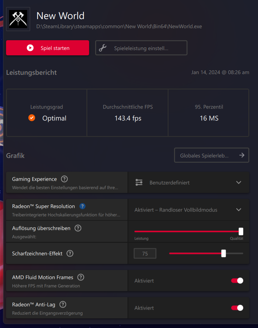Click the Scharfzeichnen-Effekt slider handle
This screenshot has height=328, width=258.
(224, 253)
